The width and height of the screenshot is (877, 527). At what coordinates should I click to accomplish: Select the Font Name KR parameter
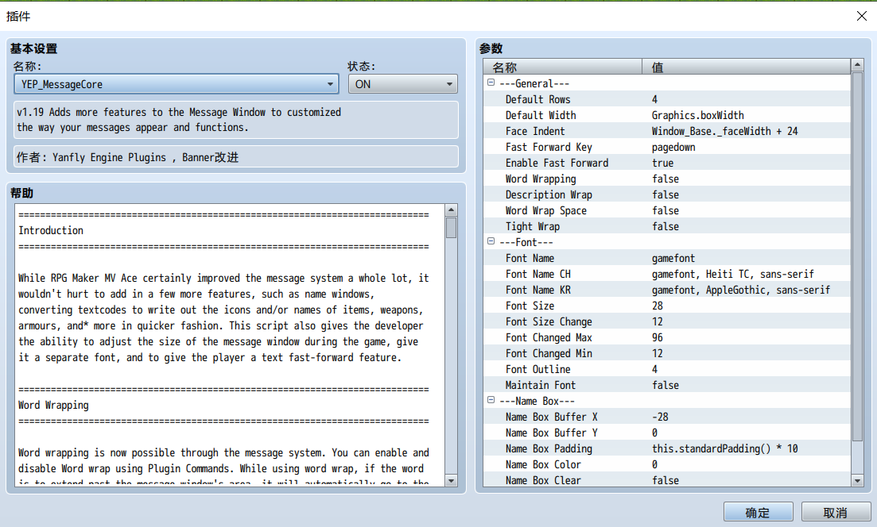tap(667, 290)
